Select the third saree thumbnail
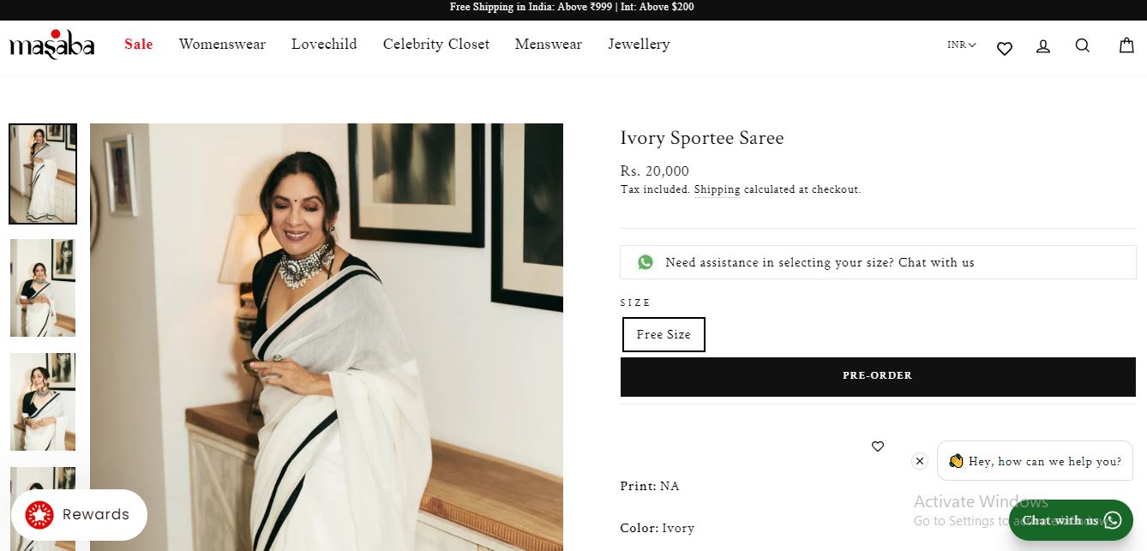Viewport: 1147px width, 551px height. coord(43,402)
